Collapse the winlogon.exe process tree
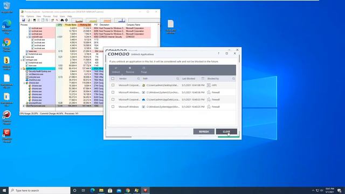 22,60
